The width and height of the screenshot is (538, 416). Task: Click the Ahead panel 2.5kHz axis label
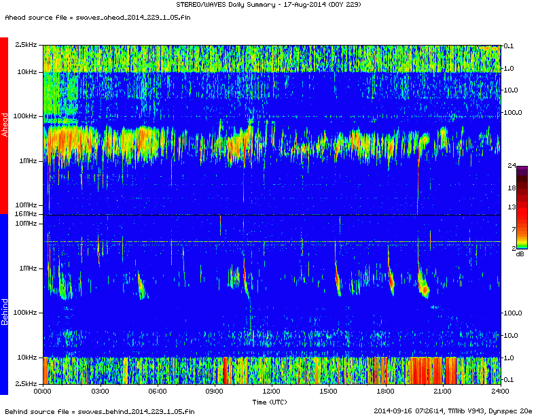coord(26,45)
